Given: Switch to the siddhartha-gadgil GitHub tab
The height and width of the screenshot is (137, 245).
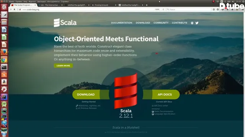Looking at the screenshot, I should [x=77, y=5].
